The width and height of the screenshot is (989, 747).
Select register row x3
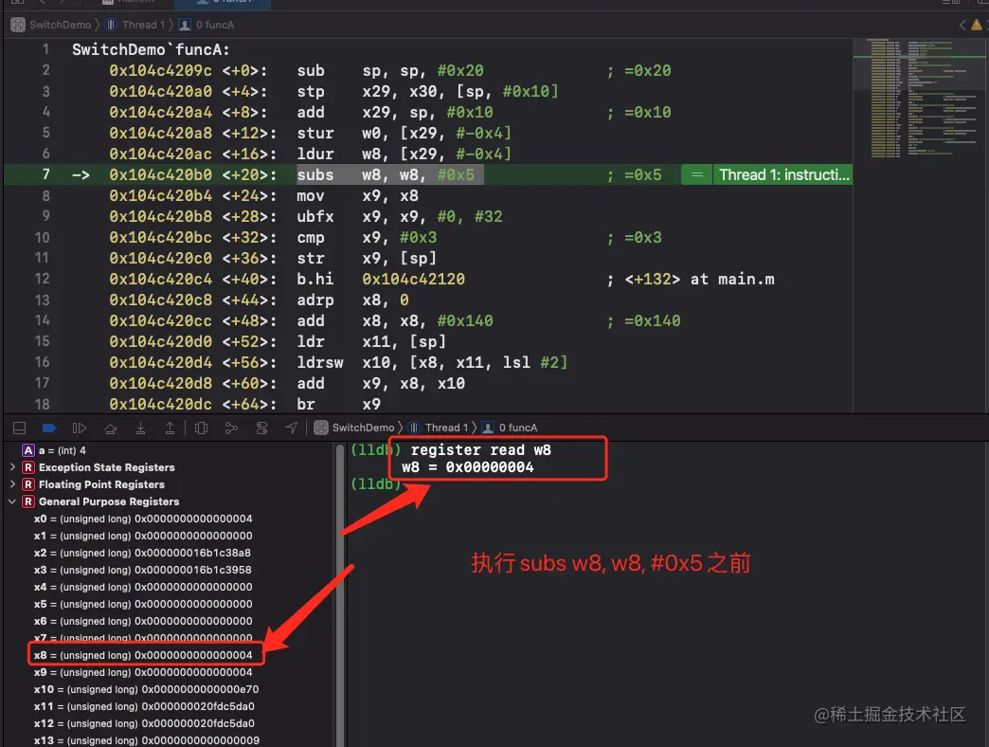tap(142, 570)
